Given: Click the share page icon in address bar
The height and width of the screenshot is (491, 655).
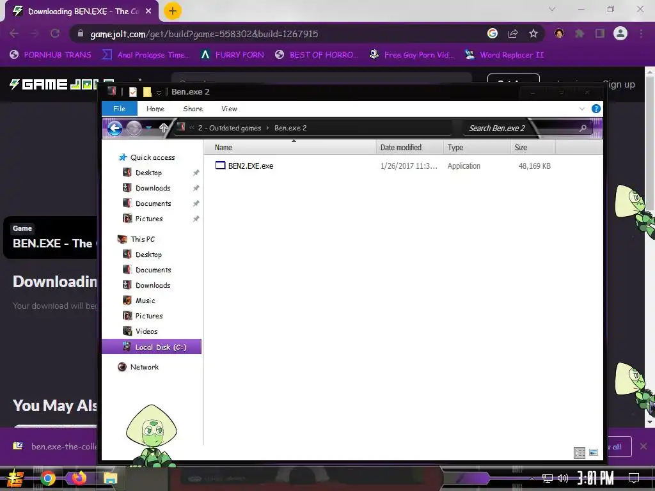Looking at the screenshot, I should [x=513, y=33].
